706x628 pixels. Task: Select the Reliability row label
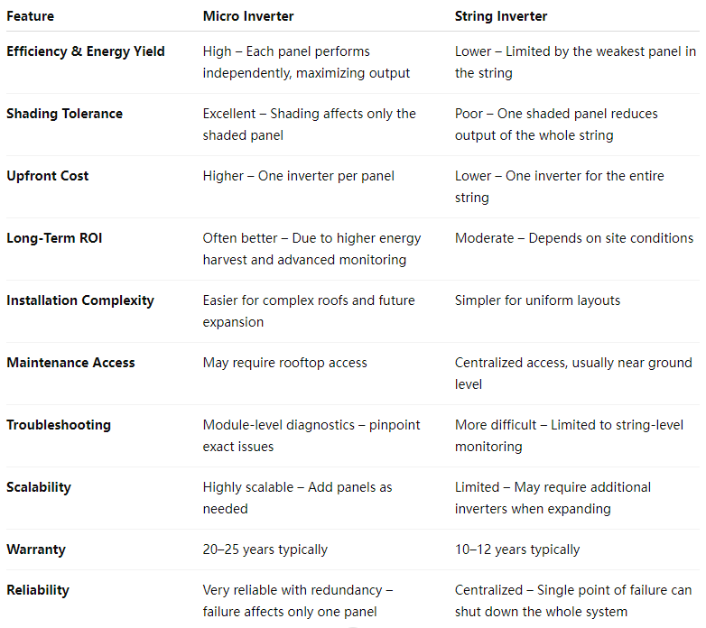[38, 590]
